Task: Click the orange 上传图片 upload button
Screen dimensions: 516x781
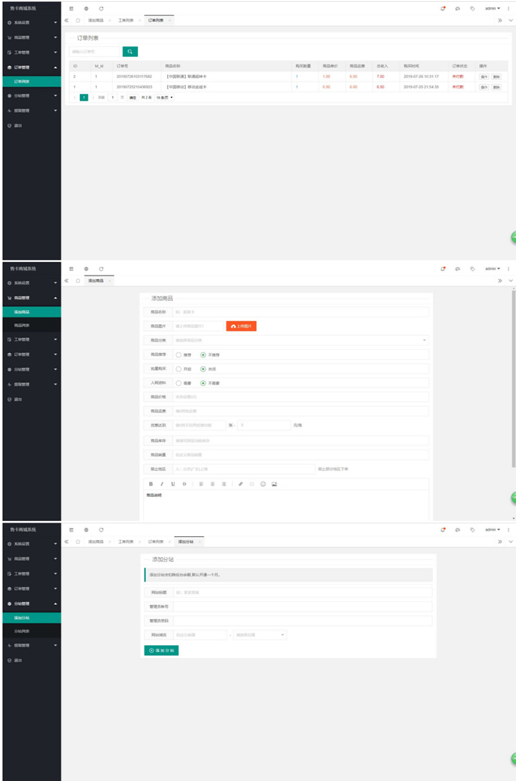Action: click(x=242, y=327)
